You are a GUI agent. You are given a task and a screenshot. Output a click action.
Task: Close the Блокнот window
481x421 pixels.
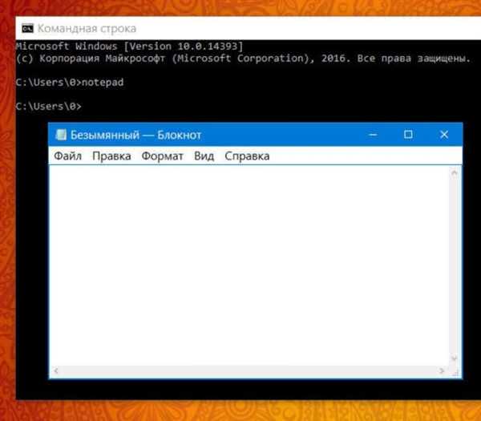444,135
